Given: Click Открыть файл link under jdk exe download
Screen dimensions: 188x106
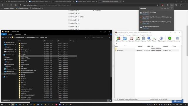Looking at the screenshot, I should point(146,28).
